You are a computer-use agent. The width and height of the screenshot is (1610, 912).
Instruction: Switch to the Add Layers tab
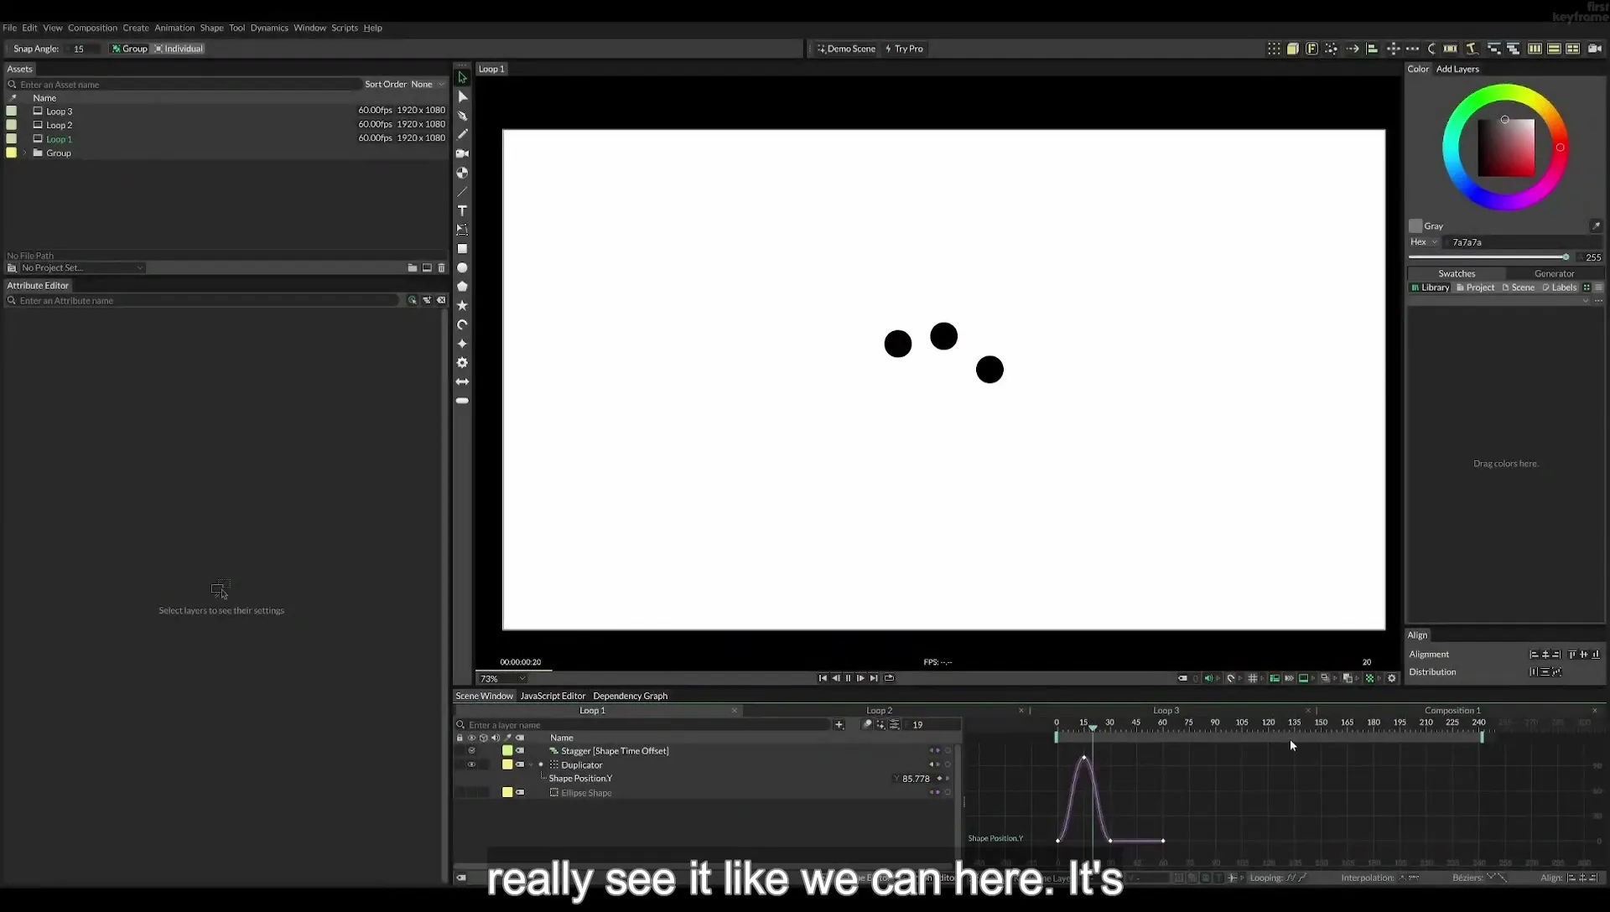[1457, 69]
